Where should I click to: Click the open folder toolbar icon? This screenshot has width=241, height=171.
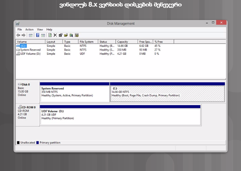tap(66, 35)
